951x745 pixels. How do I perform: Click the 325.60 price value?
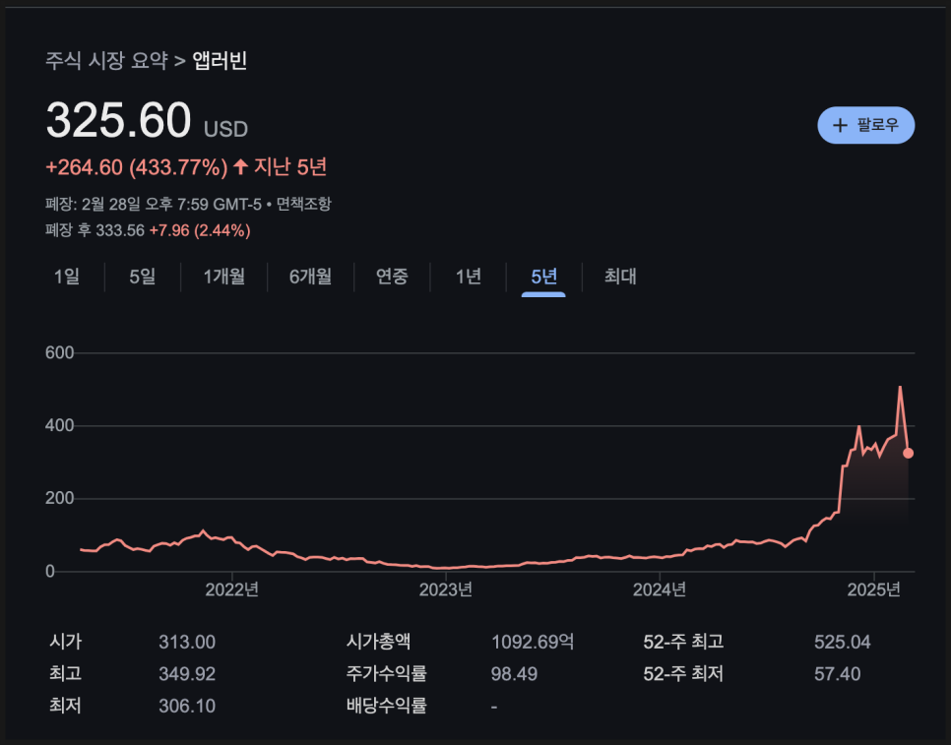click(x=119, y=119)
